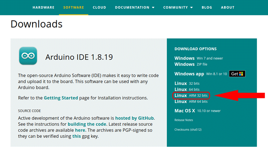This screenshot has height=148, width=268.
Task: Click the DOWNLOAD OPTIONS heading
Action: coord(195,49)
